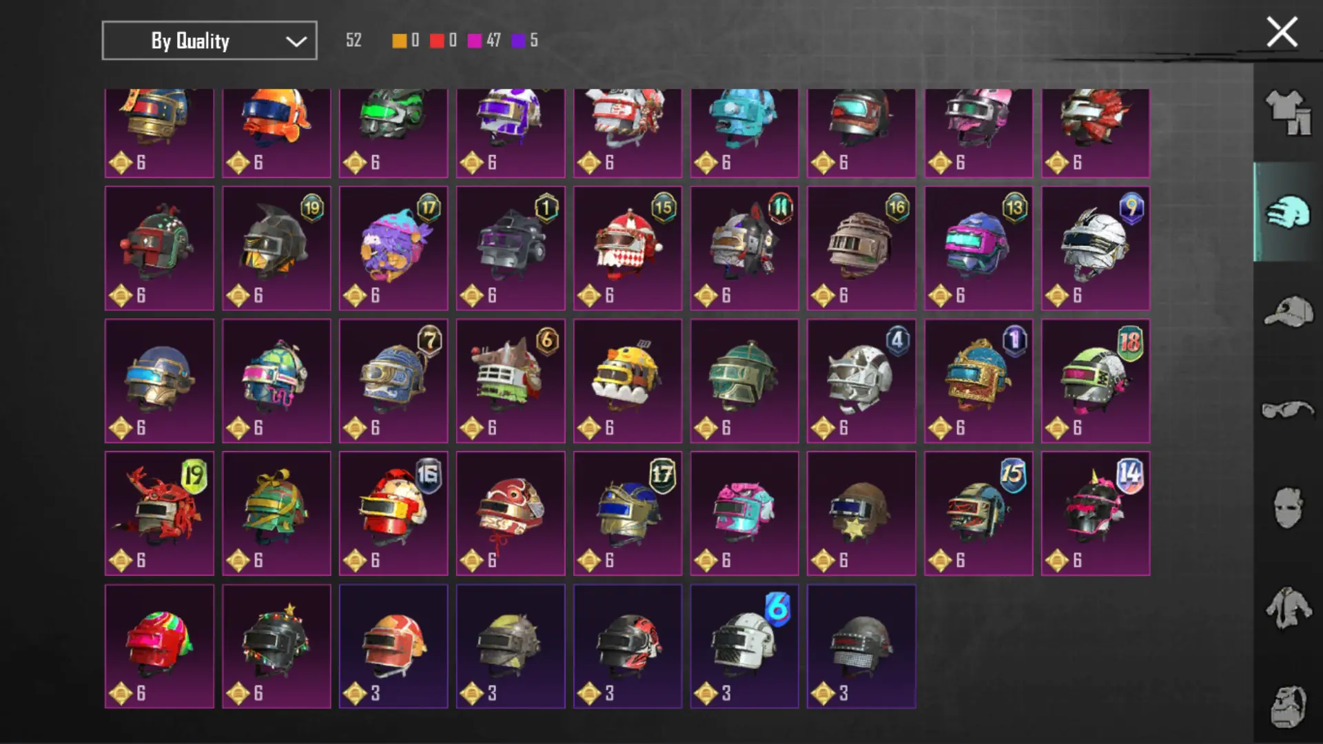Open the jacket category icon
This screenshot has width=1323, height=744.
pyautogui.click(x=1288, y=607)
